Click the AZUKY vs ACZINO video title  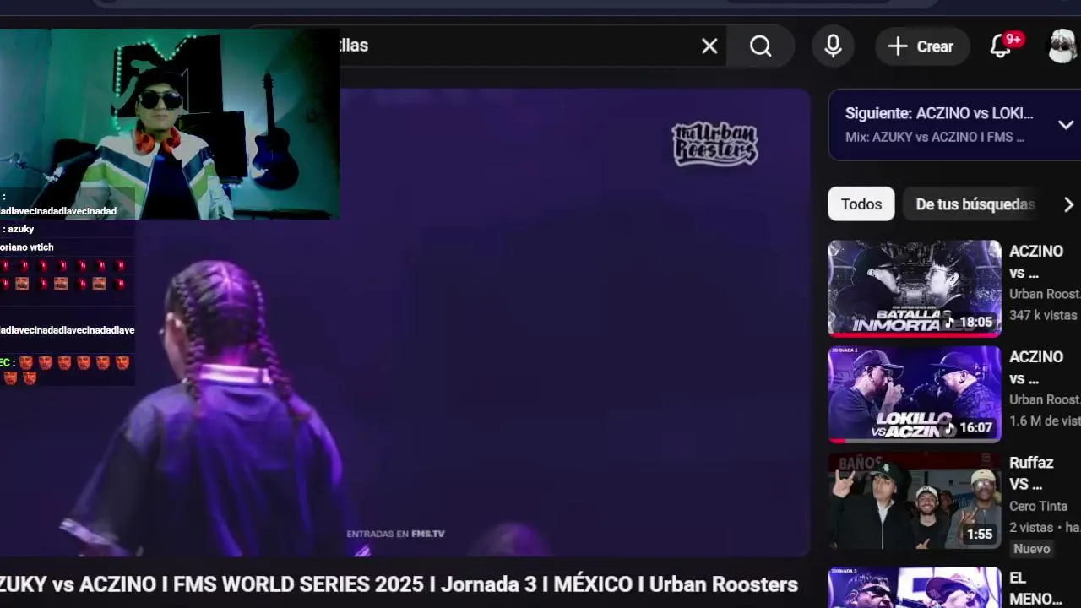click(x=399, y=584)
